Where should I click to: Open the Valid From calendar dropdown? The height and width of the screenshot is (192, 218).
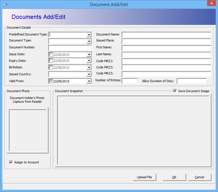coord(89,81)
